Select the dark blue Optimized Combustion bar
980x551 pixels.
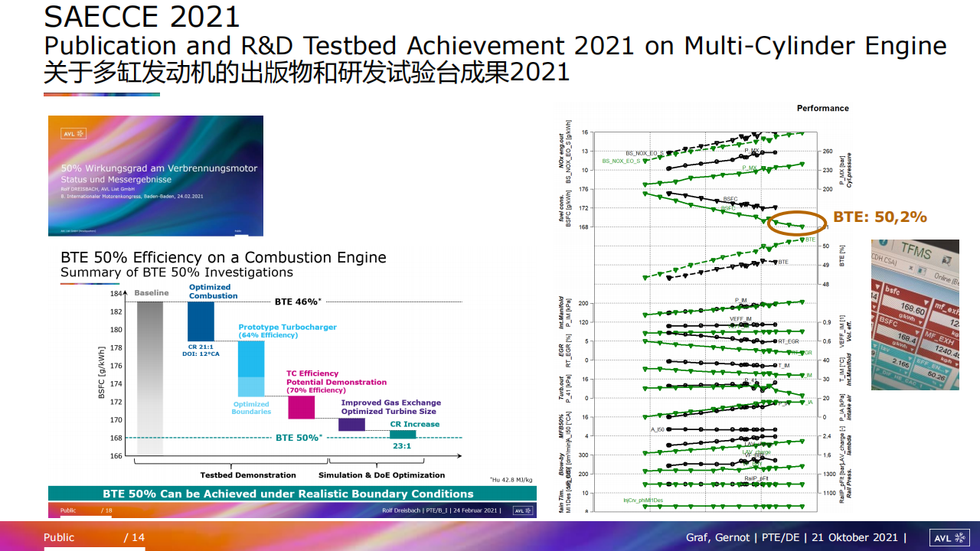pyautogui.click(x=201, y=321)
